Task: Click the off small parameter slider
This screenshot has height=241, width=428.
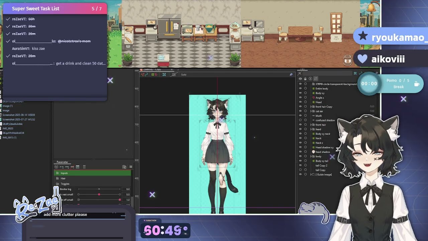Action: (99, 200)
